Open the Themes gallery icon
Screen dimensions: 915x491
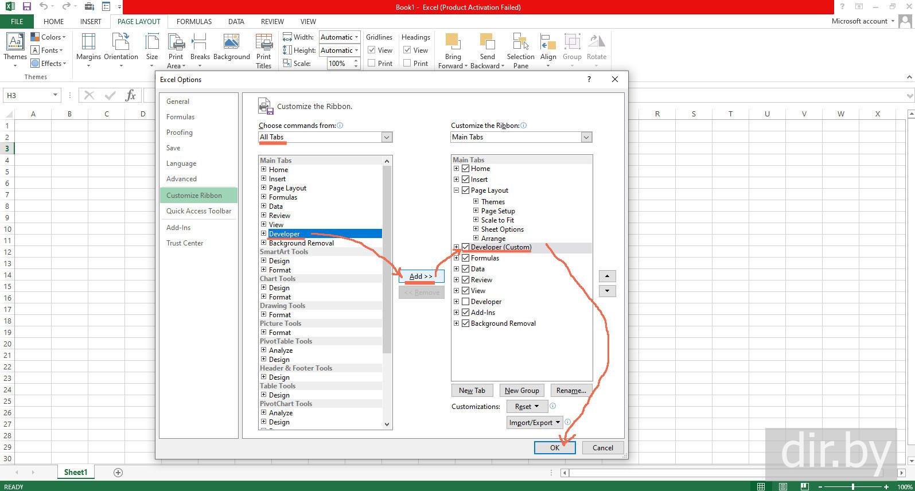click(x=15, y=42)
